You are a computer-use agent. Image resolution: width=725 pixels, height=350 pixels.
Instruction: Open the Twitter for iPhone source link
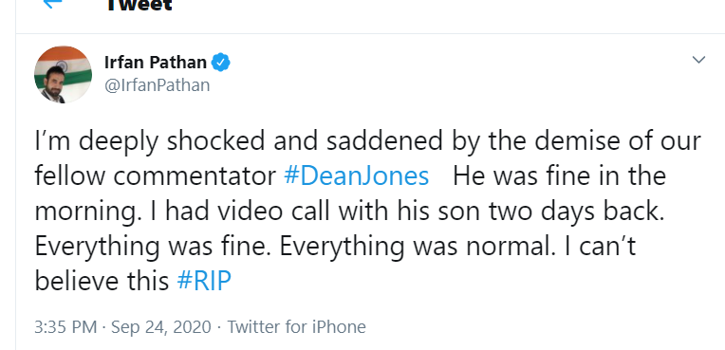(x=296, y=327)
